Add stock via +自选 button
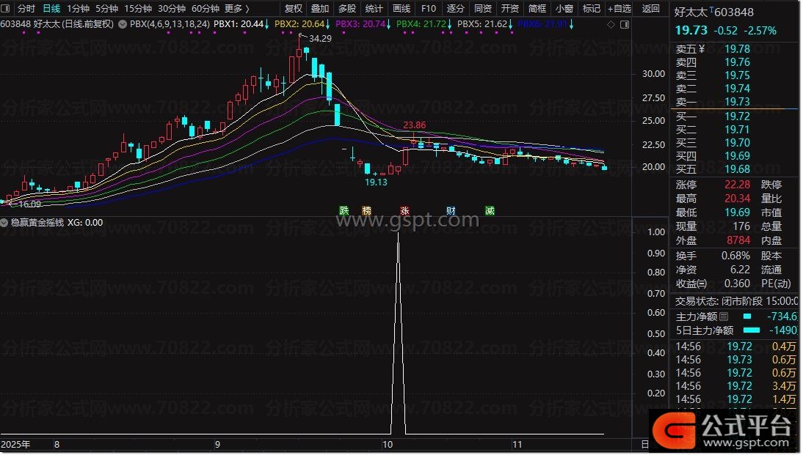803x455 pixels. pyautogui.click(x=618, y=9)
